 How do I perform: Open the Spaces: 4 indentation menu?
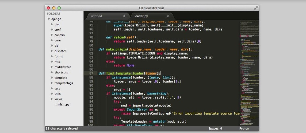(215, 128)
